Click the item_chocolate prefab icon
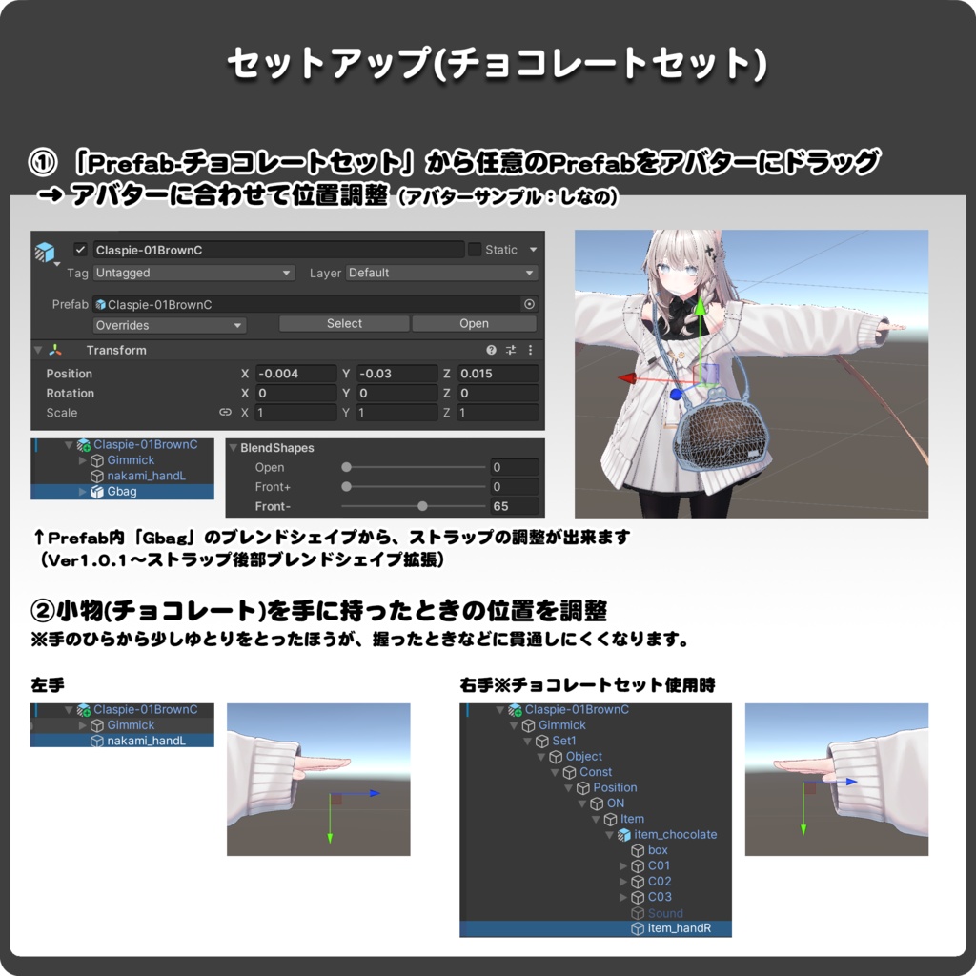Viewport: 976px width, 976px height. point(623,835)
